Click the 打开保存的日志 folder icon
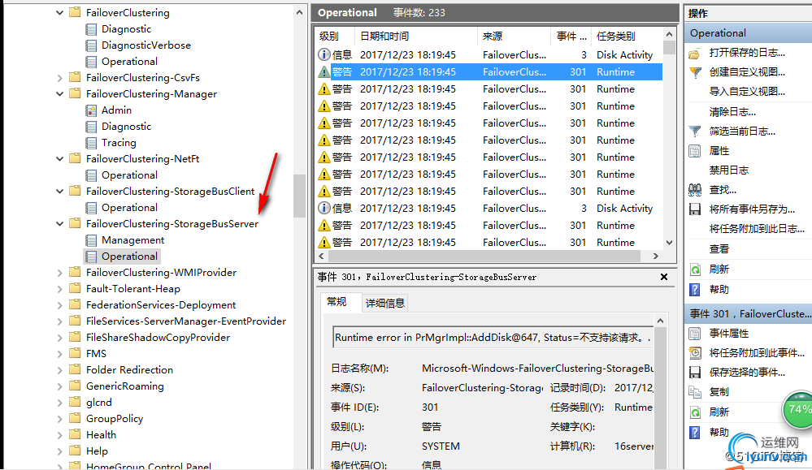The height and width of the screenshot is (470, 812). click(x=695, y=53)
